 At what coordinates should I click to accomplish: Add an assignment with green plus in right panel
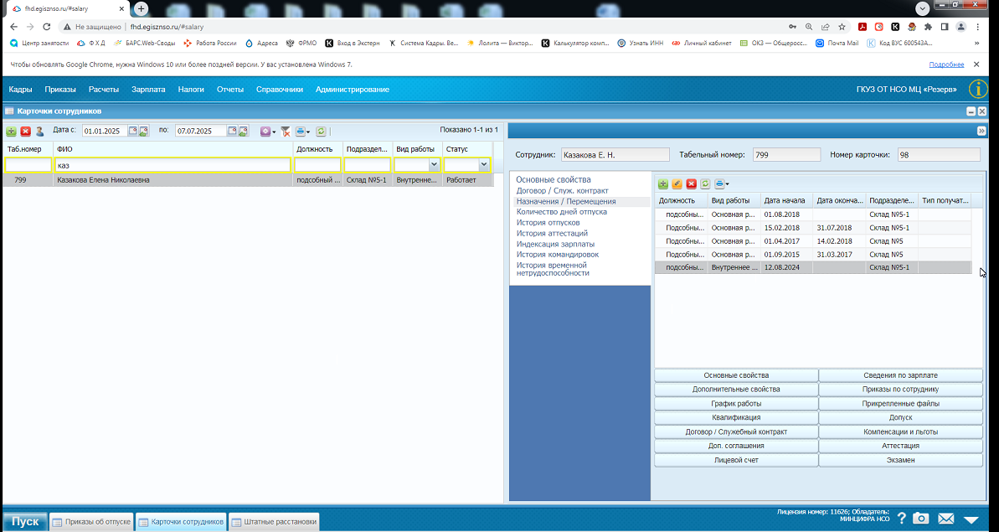point(663,184)
